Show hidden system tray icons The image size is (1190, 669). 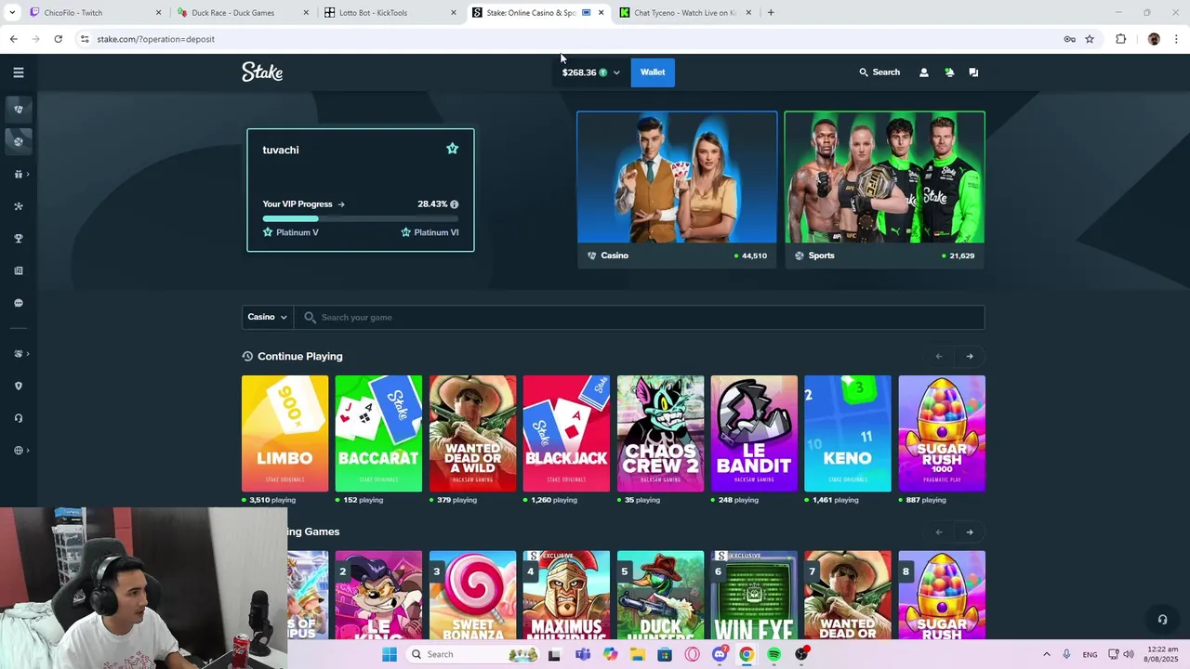[x=1046, y=654]
